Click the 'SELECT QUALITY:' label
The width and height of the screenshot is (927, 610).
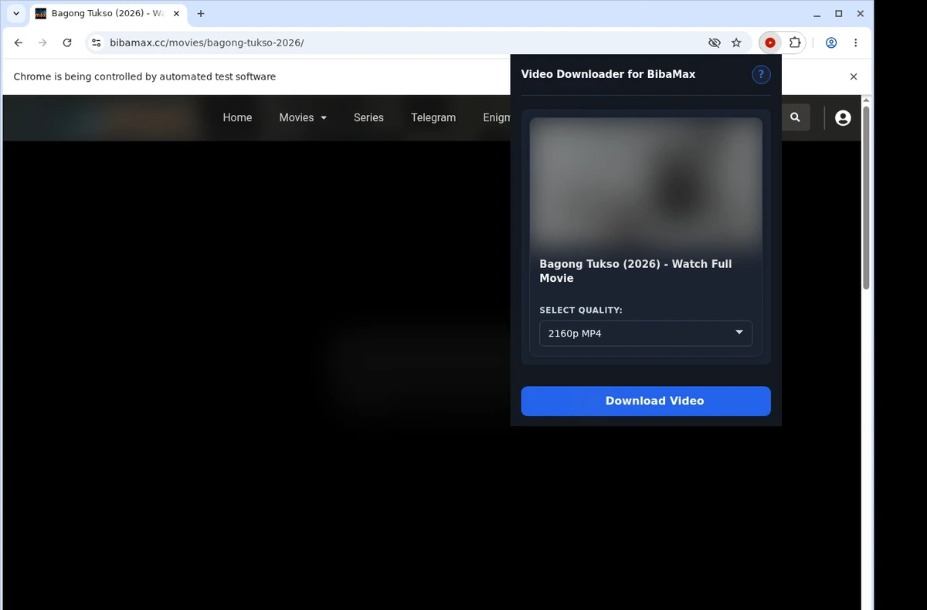(581, 310)
